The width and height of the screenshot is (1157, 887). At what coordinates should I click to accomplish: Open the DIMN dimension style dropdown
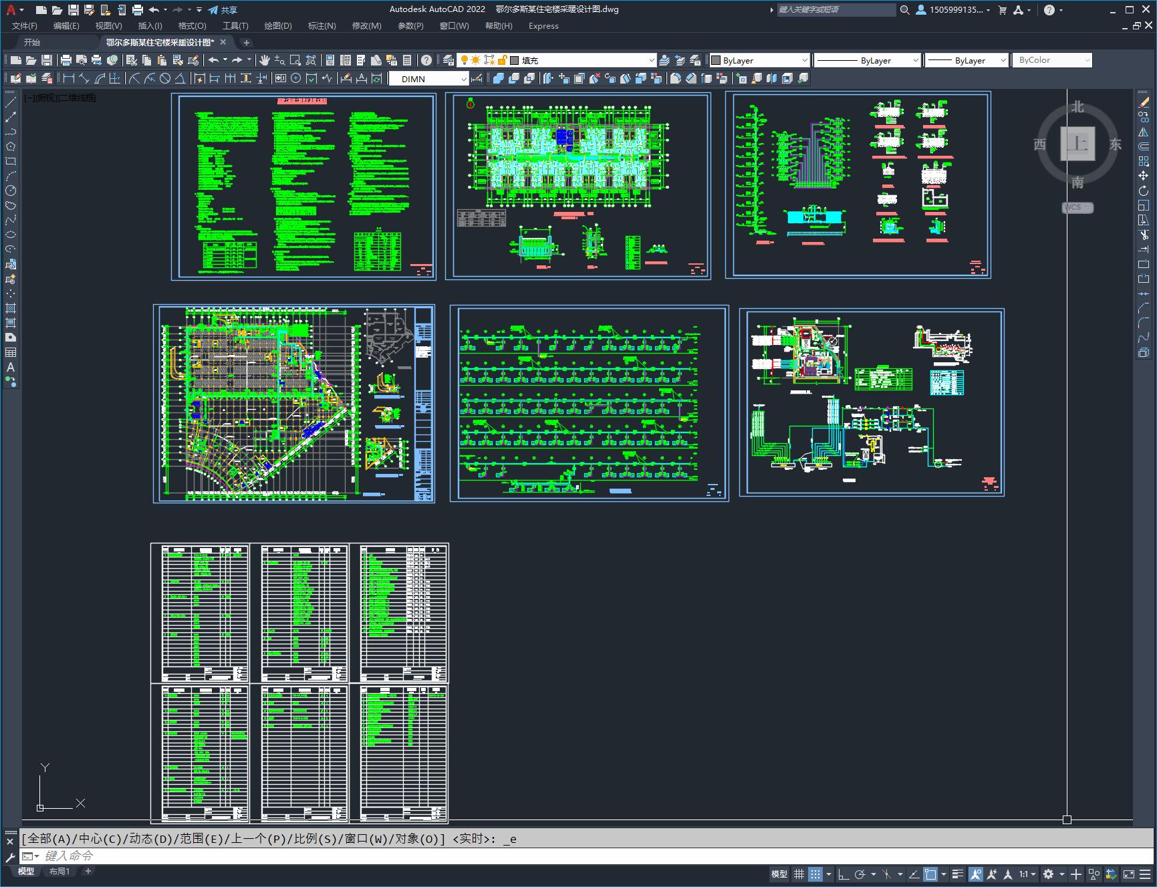(429, 79)
